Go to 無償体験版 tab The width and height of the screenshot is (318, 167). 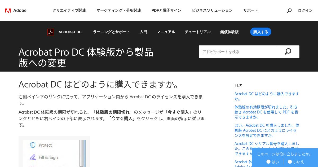click(229, 32)
